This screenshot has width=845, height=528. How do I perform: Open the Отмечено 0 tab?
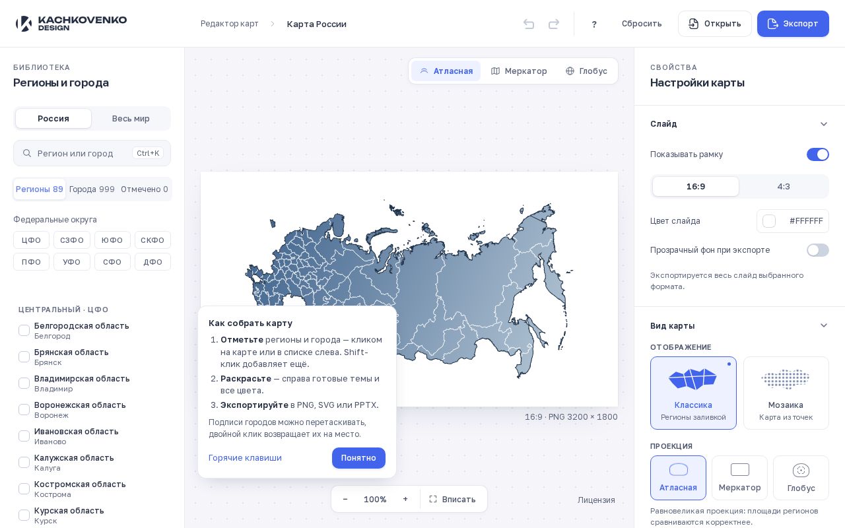(145, 189)
